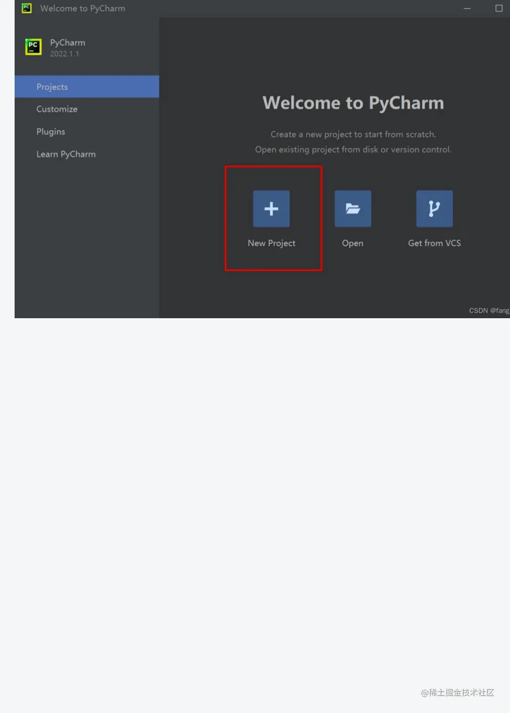Click the PyCharm icon in the title bar
Viewport: 510px width, 713px height.
(x=27, y=8)
